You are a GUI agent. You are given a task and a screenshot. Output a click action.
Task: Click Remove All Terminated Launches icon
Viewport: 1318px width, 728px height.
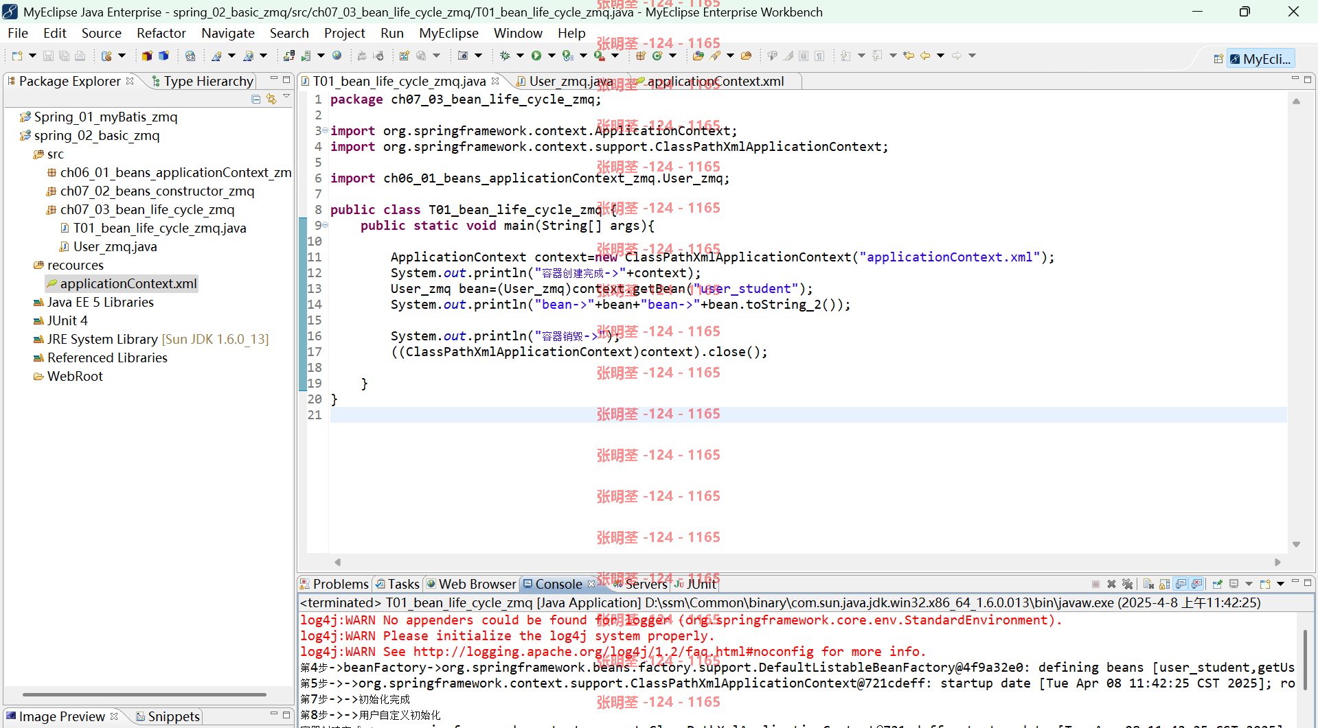click(1127, 584)
